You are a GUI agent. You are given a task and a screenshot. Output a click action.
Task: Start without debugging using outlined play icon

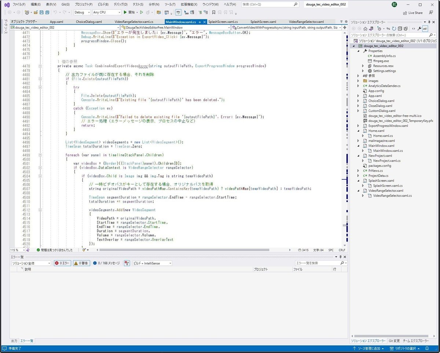click(x=142, y=12)
